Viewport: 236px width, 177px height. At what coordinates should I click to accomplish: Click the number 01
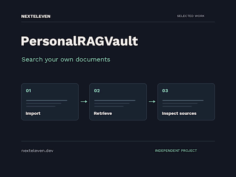pos(28,91)
